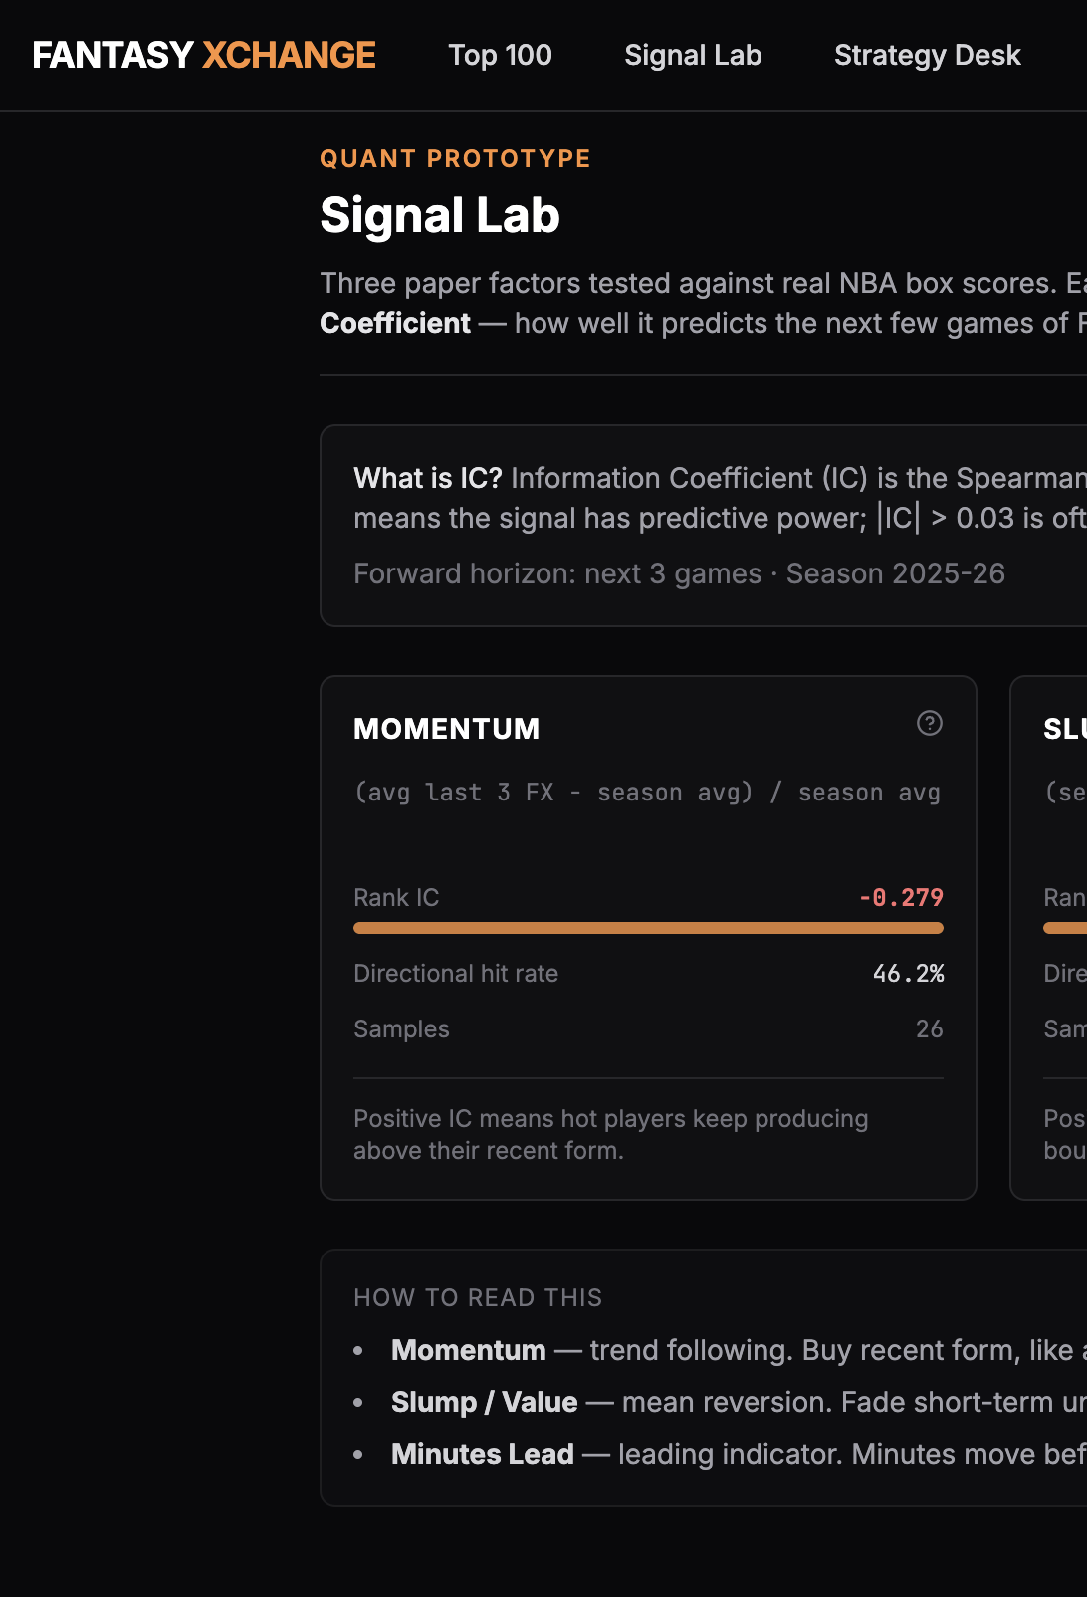Screen dimensions: 1087x1597
Task: Click the momentum formula text
Action: [647, 793]
